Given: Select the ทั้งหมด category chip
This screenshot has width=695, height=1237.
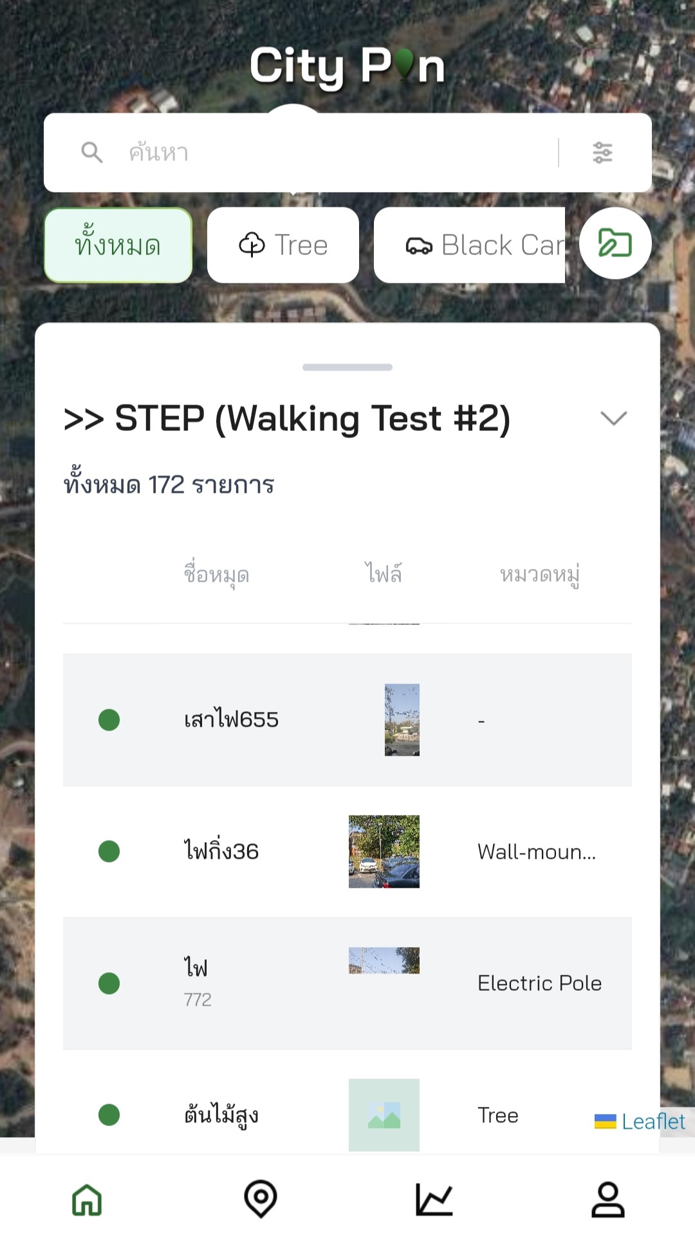Looking at the screenshot, I should click(118, 245).
